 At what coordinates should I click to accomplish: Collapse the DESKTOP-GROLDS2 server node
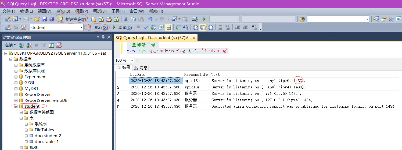(6, 53)
